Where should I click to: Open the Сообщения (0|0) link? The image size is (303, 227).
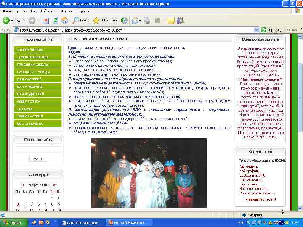pos(253,175)
